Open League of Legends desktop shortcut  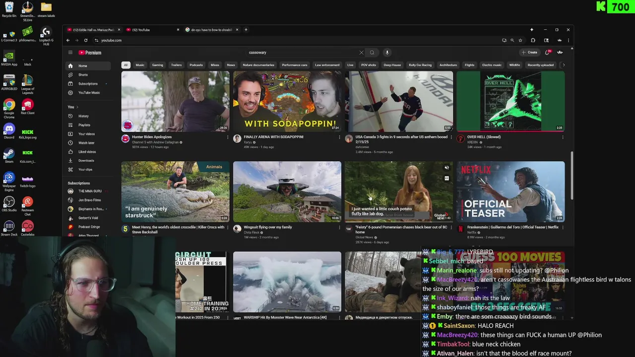28,85
